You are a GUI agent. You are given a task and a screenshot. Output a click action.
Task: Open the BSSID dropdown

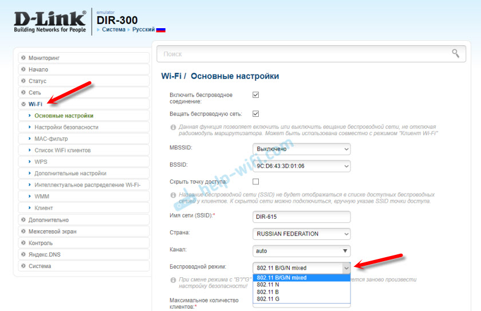pos(301,166)
